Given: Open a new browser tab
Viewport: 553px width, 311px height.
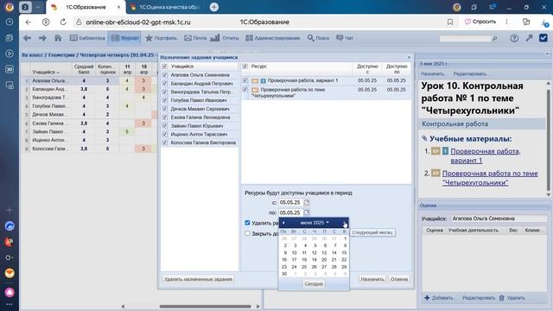Looking at the screenshot, I should (213, 7).
